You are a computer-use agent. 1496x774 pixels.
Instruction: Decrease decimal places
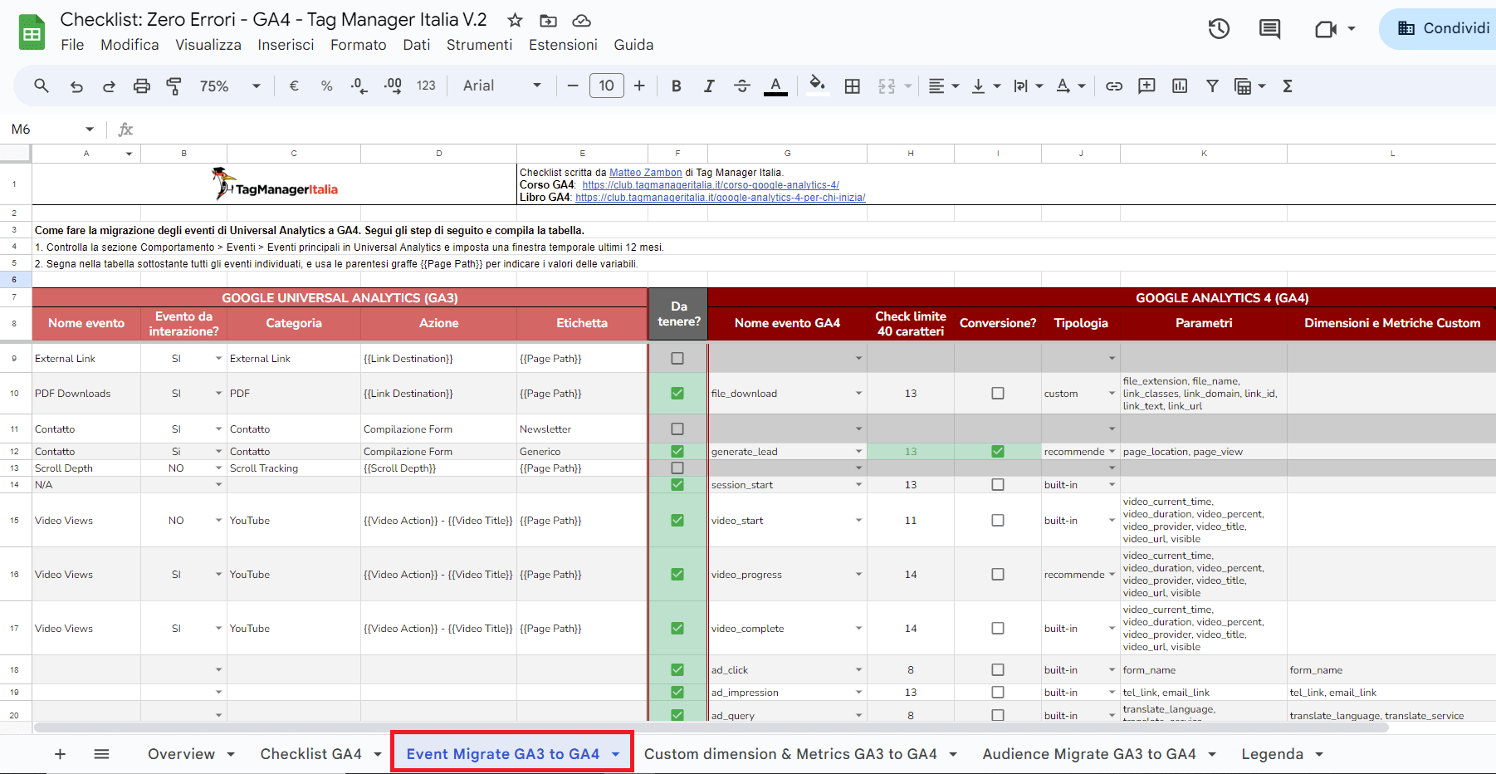[359, 86]
